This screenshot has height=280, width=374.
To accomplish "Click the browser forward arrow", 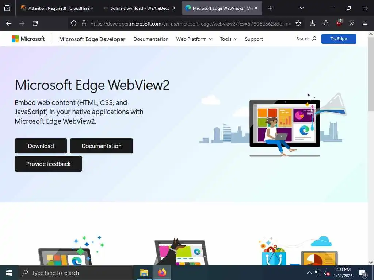I will click(x=22, y=23).
